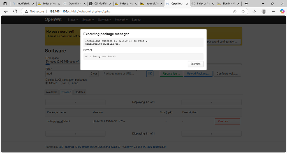Open the browser profile avatar icon
This screenshot has width=287, height=153.
point(264,12)
